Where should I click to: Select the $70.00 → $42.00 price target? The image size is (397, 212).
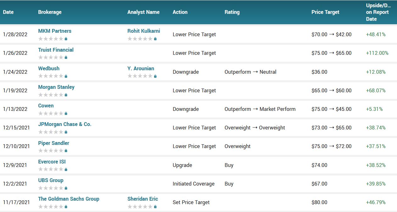pos(332,34)
